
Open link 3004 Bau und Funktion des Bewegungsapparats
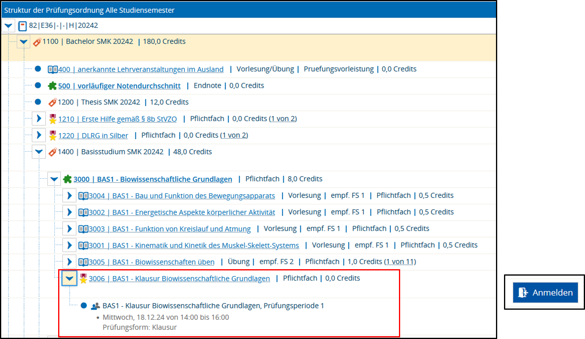tap(182, 196)
